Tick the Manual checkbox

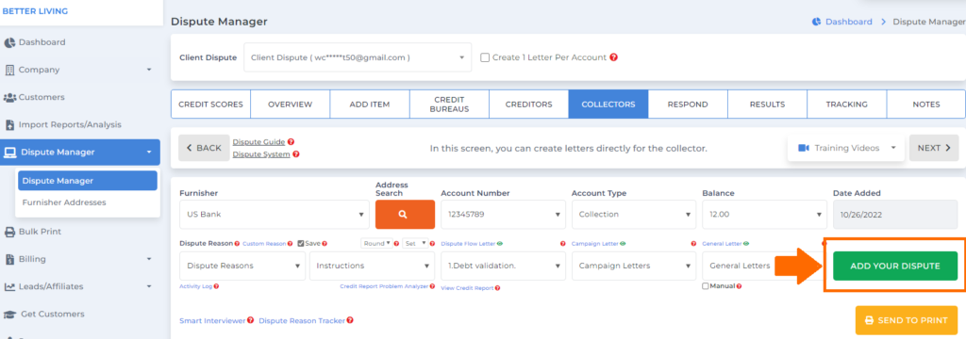coord(706,286)
